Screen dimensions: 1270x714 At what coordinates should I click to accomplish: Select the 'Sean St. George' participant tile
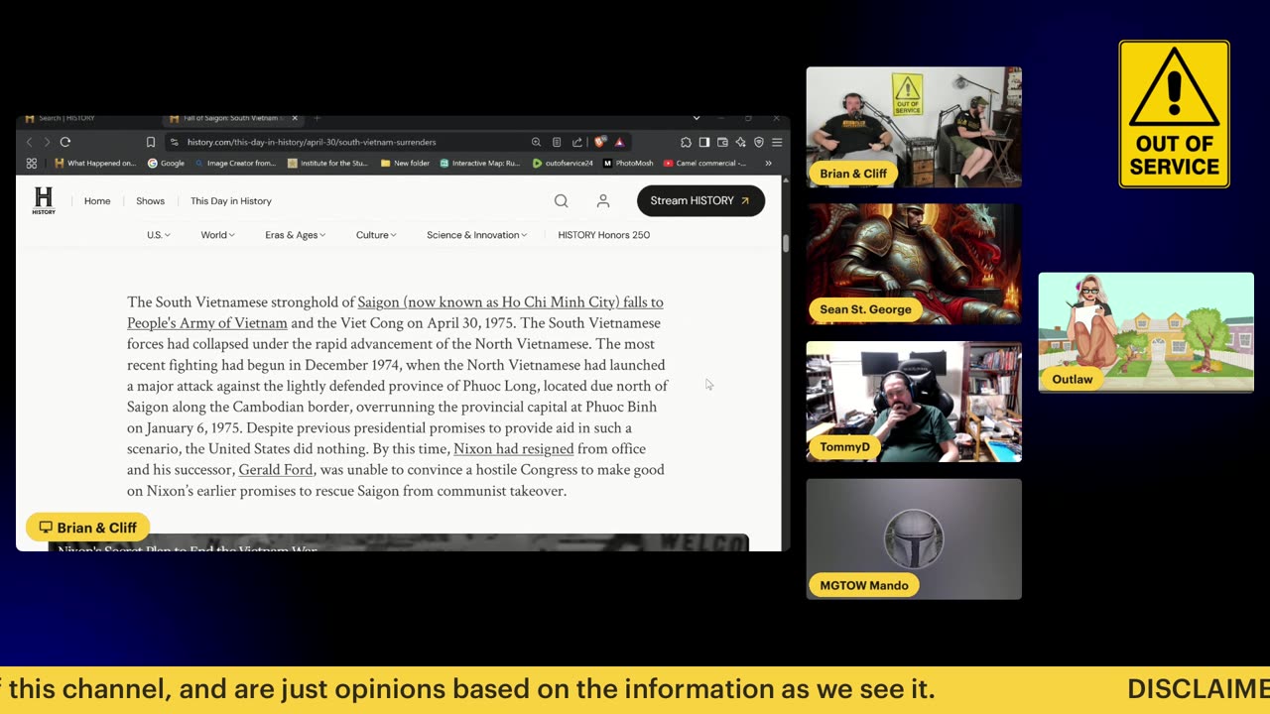click(914, 264)
